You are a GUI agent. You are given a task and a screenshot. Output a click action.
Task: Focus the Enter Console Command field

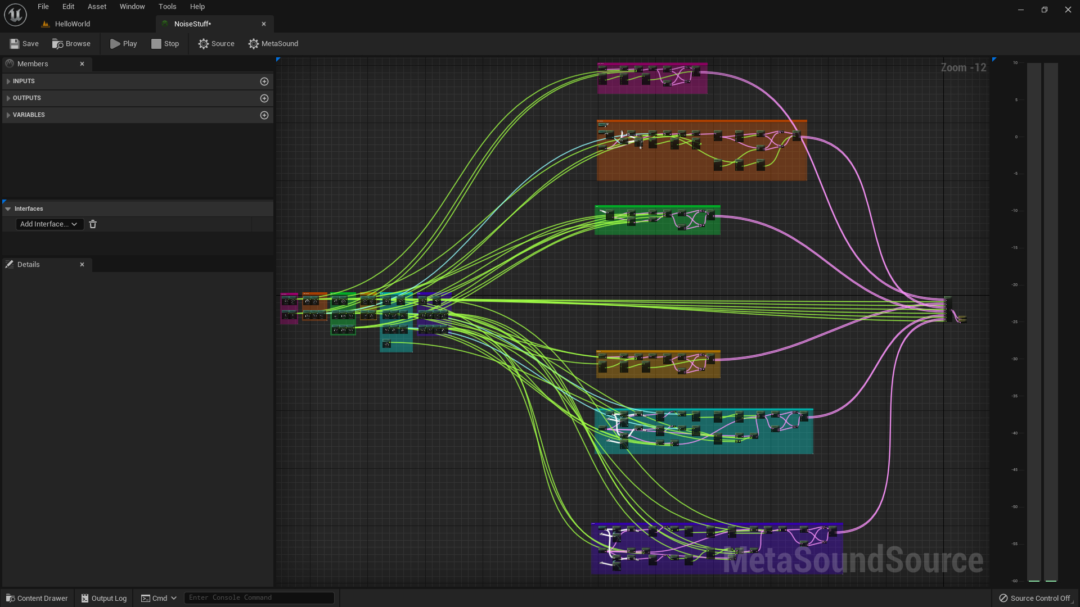259,597
